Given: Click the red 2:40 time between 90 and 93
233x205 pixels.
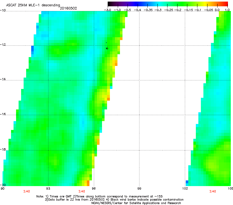Looking at the screenshot, I should coord(26,191).
